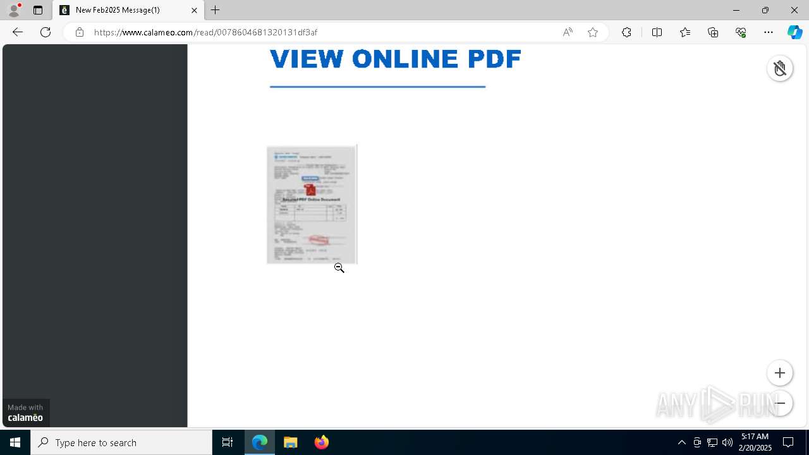View site information lock icon
Screen dimensions: 809x455
pyautogui.click(x=80, y=32)
